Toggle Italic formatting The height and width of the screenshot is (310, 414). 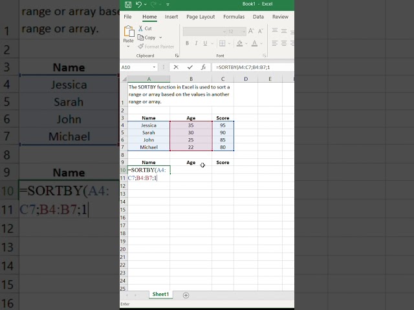[x=196, y=43]
